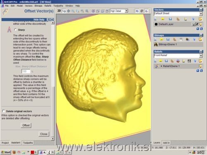207x155 pixels.
Task: Save vector layer with the disk icon
Action: 170,19
